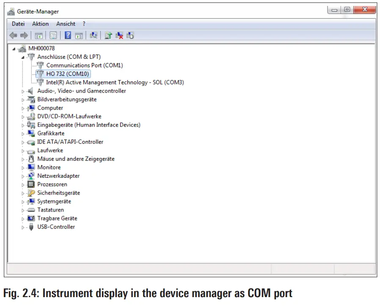Image resolution: width=380 pixels, height=306 pixels.
Task: Uninstall device using red X icon
Action: (x=118, y=35)
